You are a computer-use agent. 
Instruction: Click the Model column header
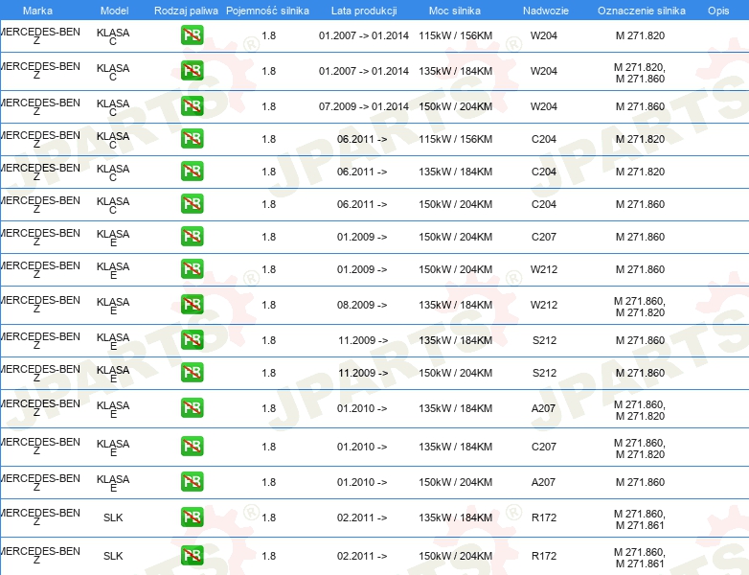(x=115, y=11)
